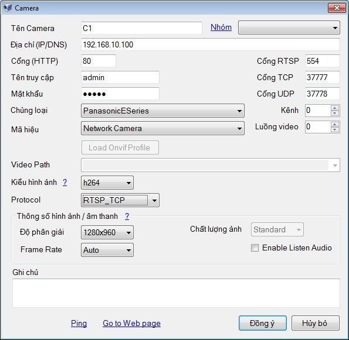Open the Chủng loại PanasonicESeries dropdown
This screenshot has width=349, height=340.
(162, 111)
